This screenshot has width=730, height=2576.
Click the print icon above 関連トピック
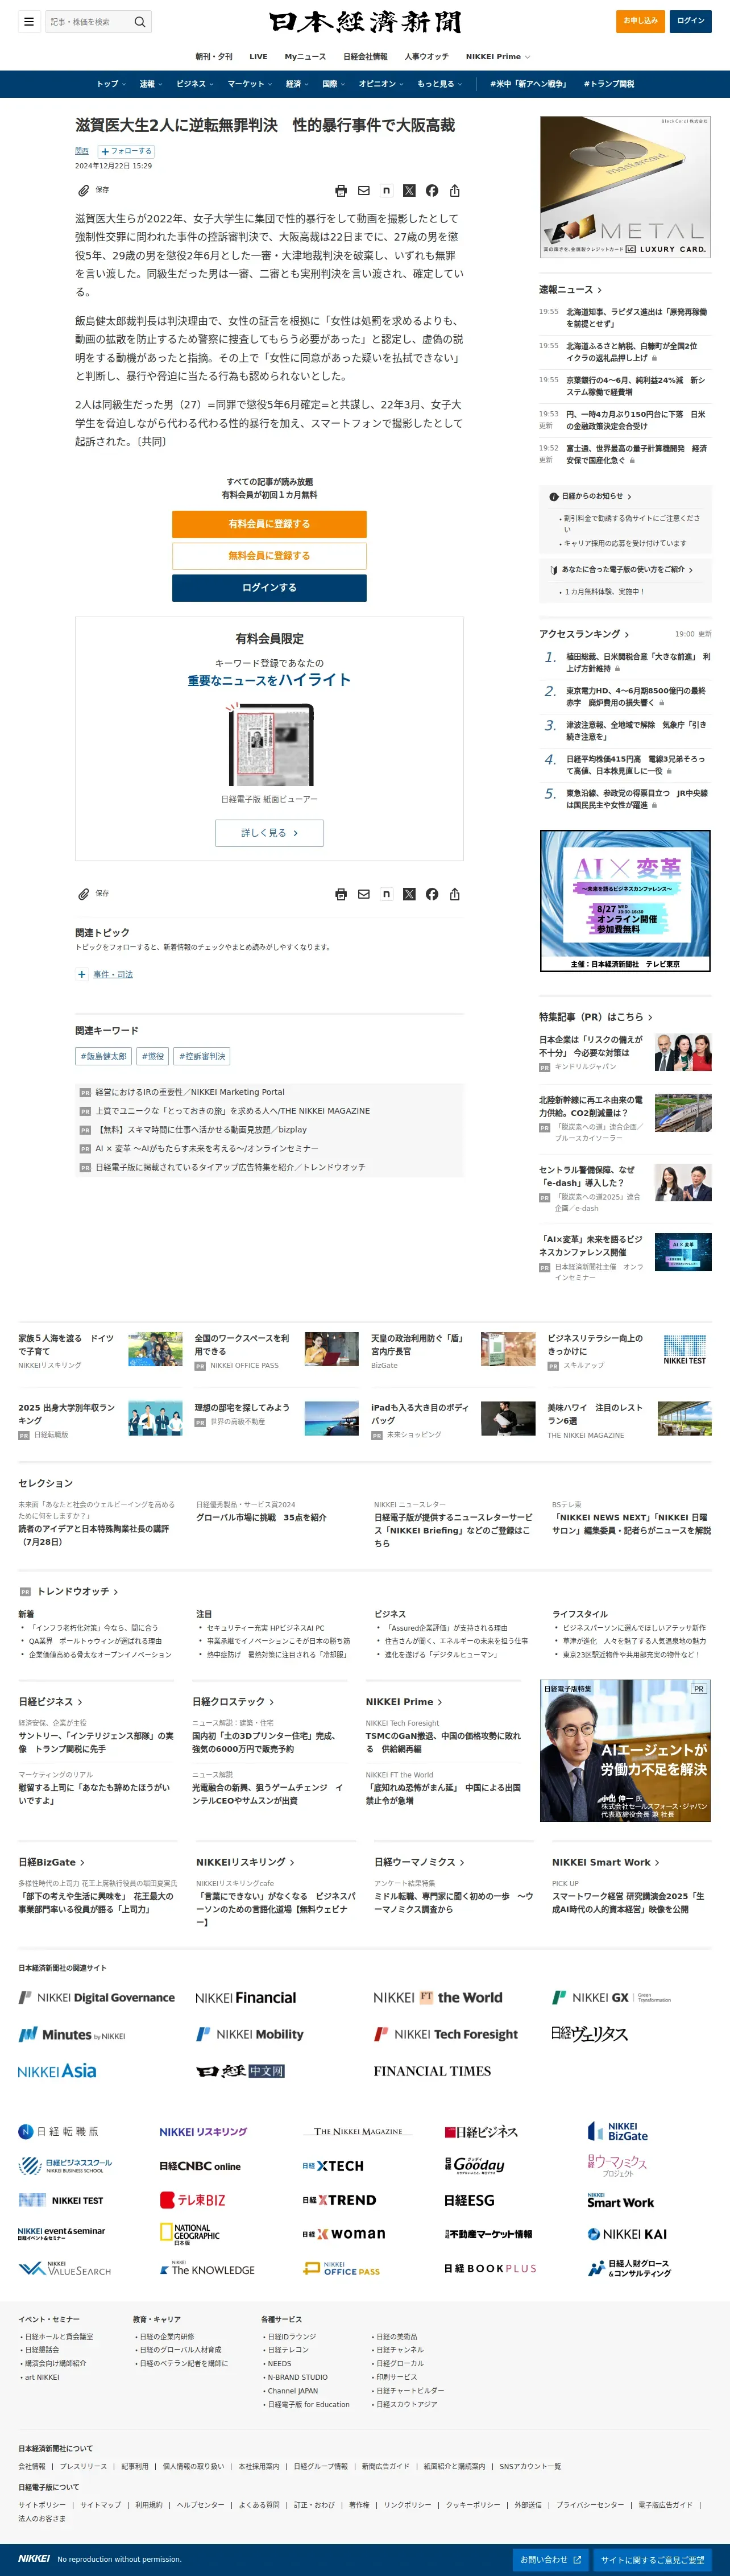pos(341,894)
